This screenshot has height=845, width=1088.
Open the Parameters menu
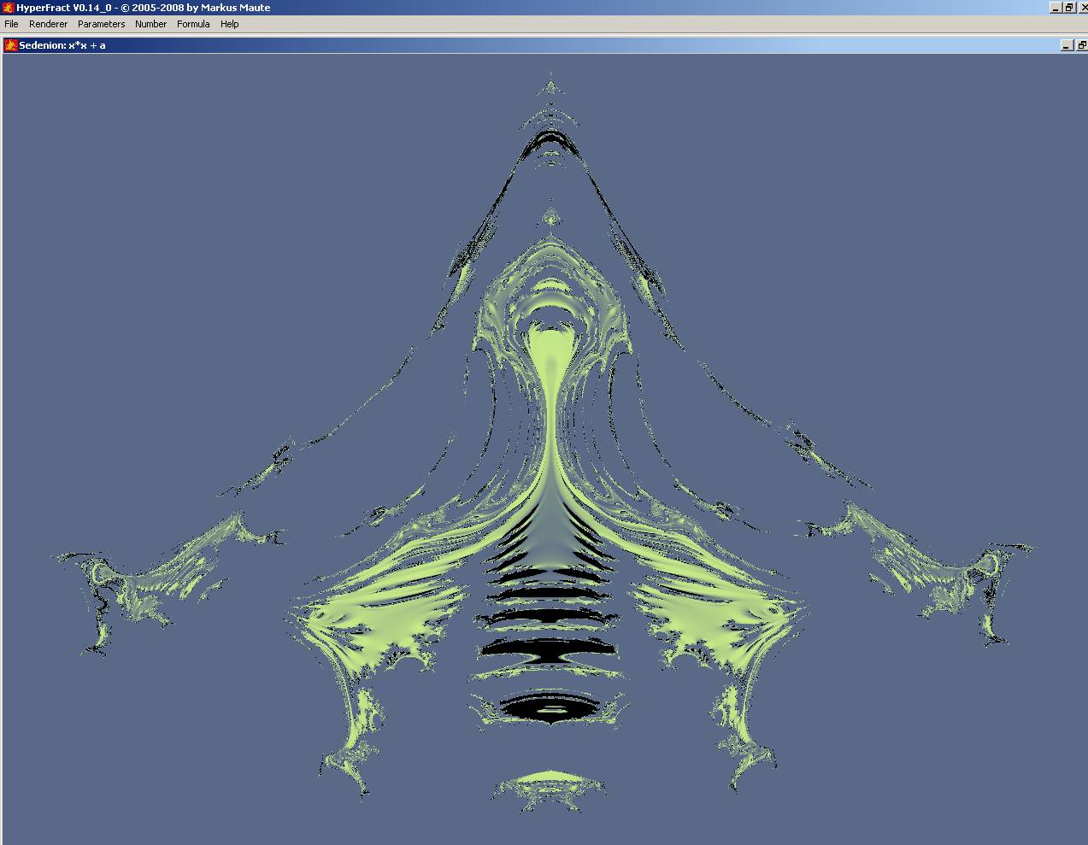101,24
